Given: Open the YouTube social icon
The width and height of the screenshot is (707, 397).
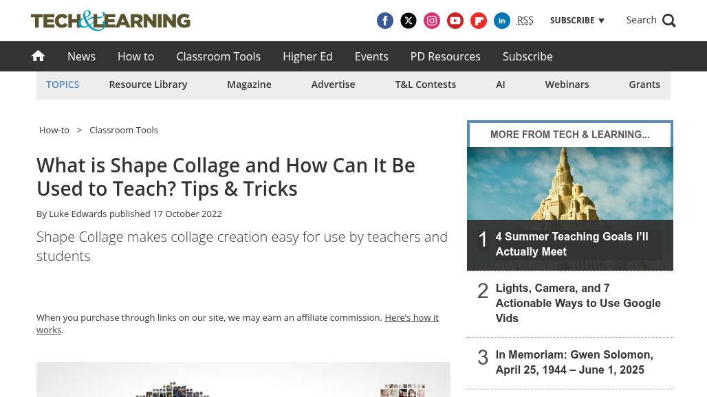Looking at the screenshot, I should [455, 21].
